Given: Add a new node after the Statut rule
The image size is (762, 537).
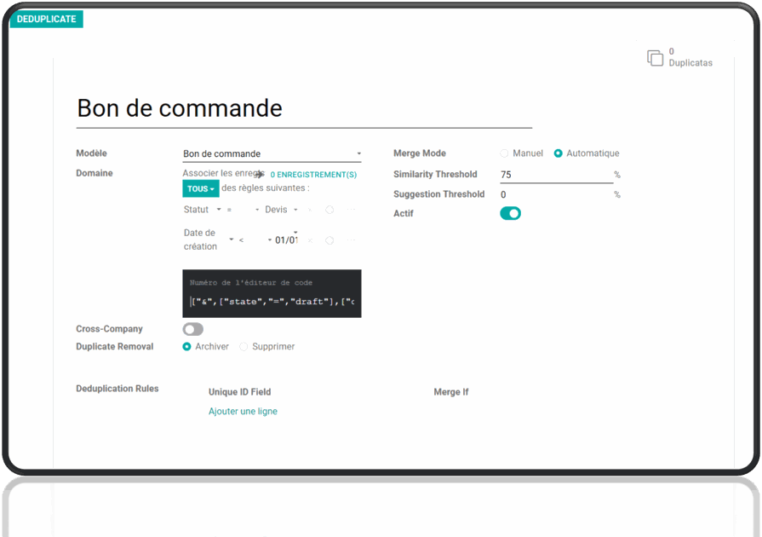Looking at the screenshot, I should tap(329, 209).
